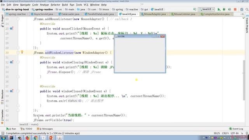Switch to the AsyncServlet.java tab
249x140 pixels.
coord(43,14)
